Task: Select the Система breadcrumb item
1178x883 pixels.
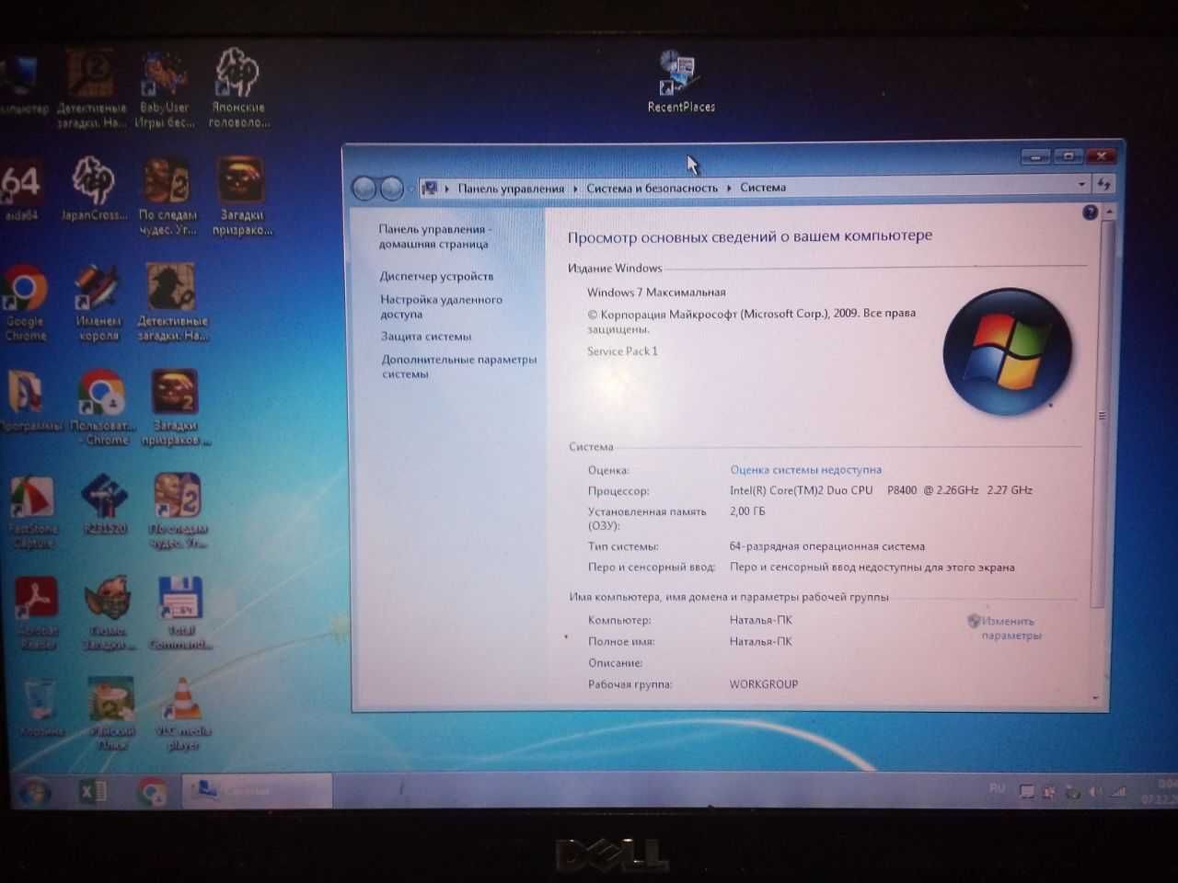Action: point(763,187)
